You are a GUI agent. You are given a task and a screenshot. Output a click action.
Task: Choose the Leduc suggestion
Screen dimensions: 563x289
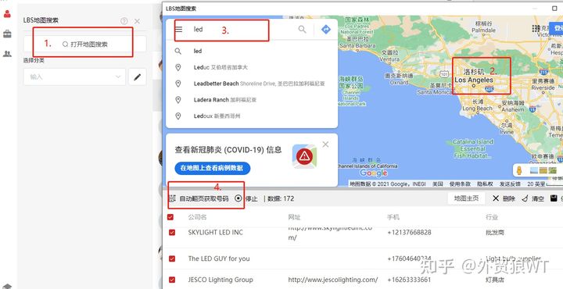[251, 67]
